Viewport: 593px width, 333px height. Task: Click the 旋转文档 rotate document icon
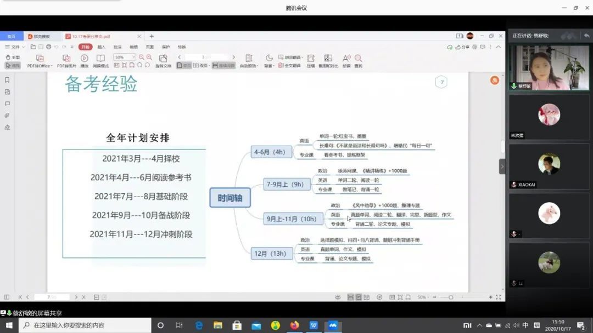(163, 61)
